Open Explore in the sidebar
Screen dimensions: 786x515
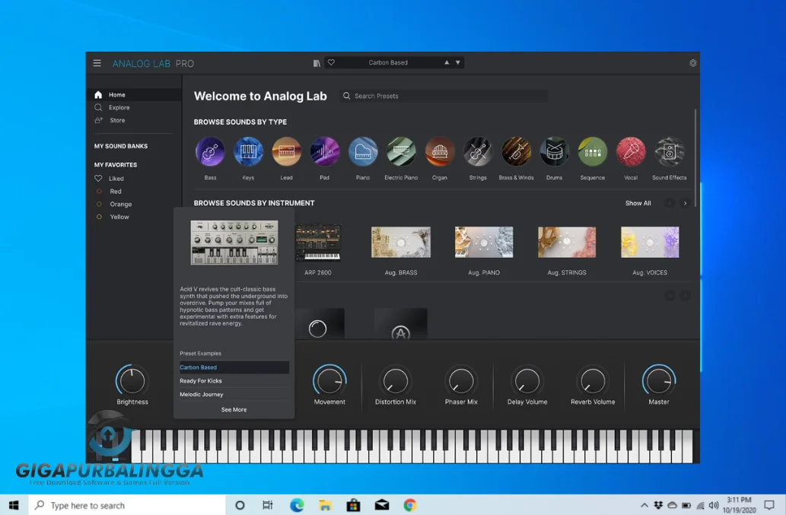click(119, 108)
